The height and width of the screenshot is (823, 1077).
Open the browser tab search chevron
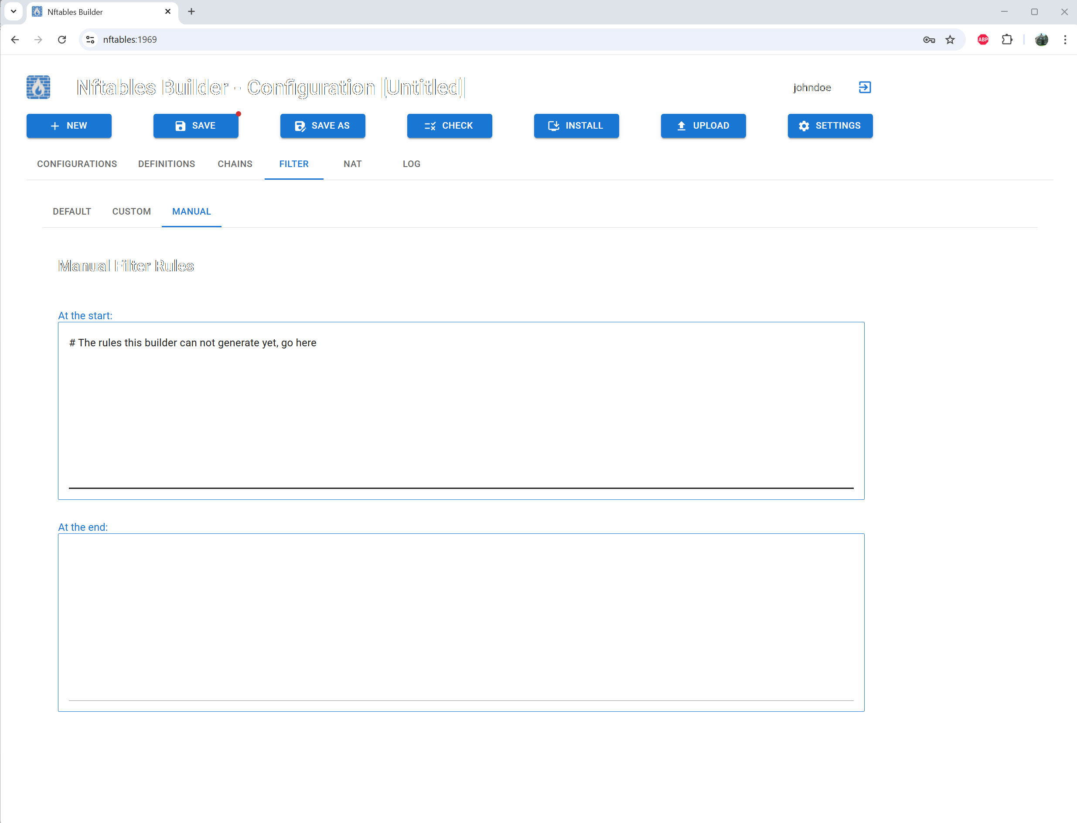point(13,12)
